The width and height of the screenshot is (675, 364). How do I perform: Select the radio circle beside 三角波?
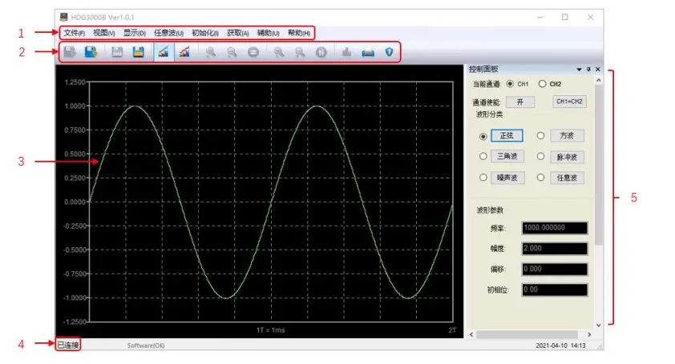tap(483, 157)
